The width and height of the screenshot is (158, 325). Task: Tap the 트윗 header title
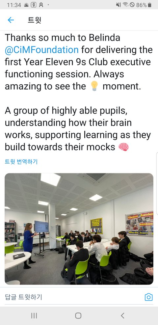click(34, 20)
